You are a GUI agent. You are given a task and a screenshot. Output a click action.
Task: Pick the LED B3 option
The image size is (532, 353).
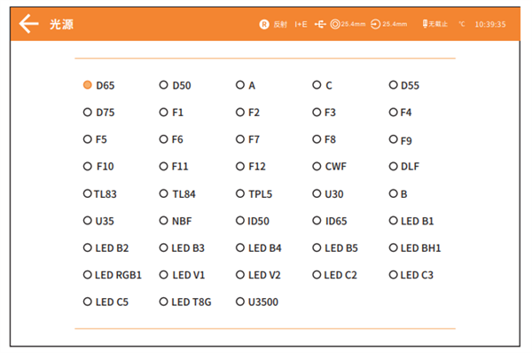click(163, 247)
